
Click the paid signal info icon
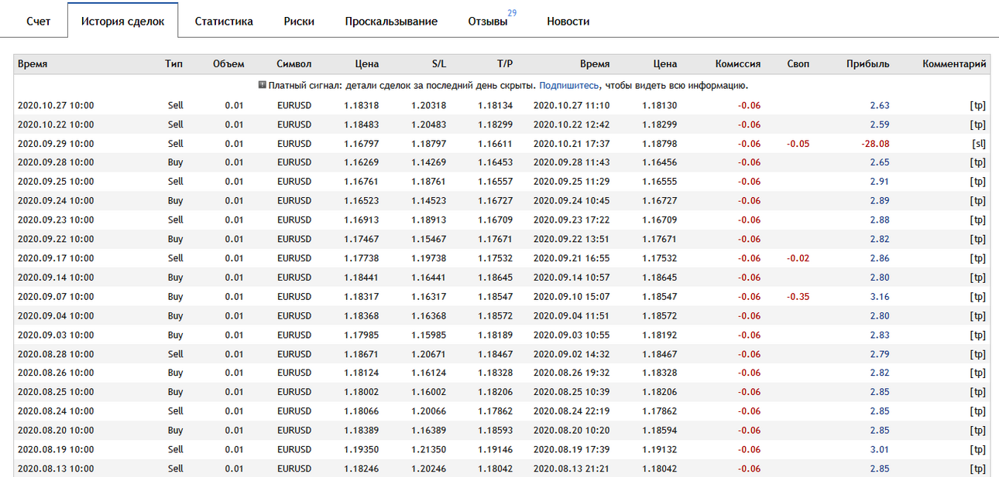263,85
